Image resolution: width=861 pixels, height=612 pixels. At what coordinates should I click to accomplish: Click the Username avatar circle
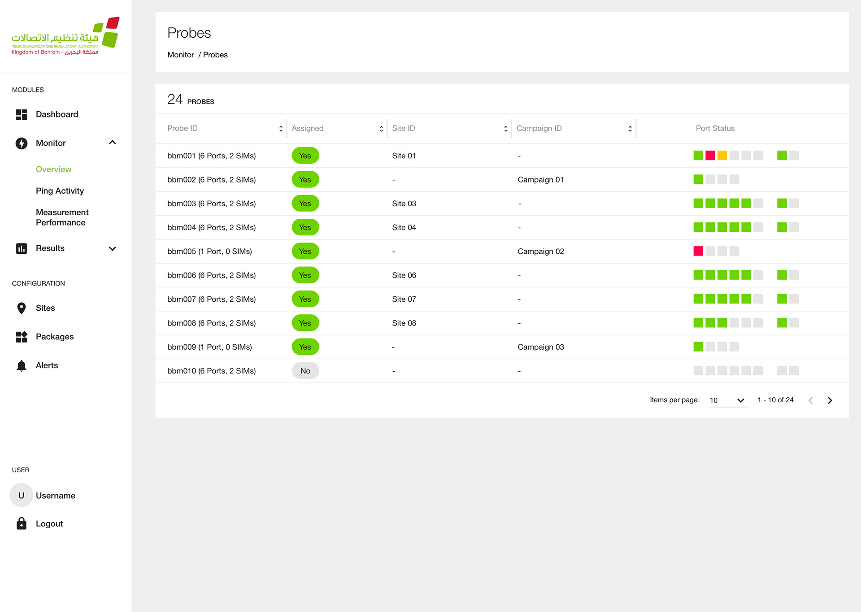[x=22, y=495]
